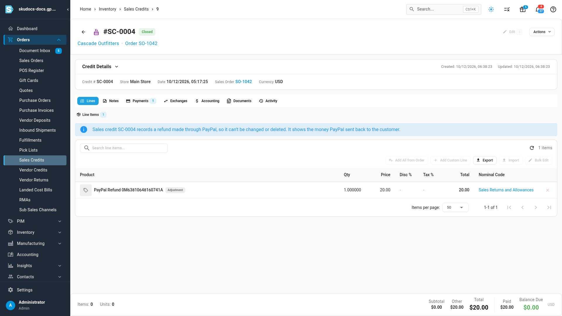Click the info icon in the PayPal notice
562x316 pixels.
point(84,130)
